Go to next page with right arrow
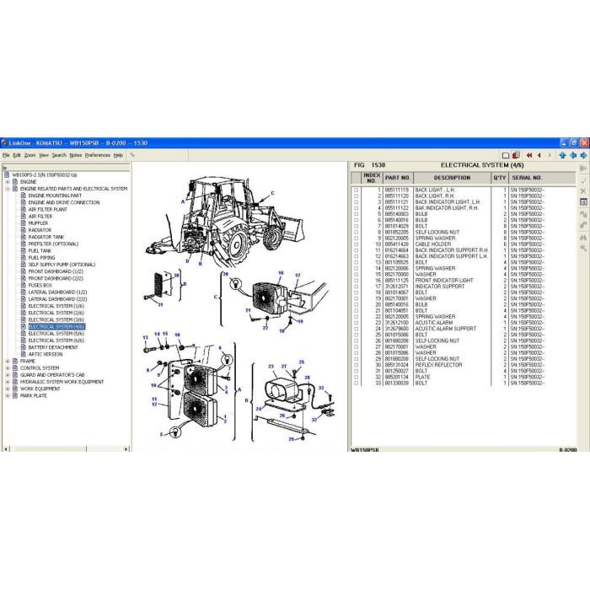The width and height of the screenshot is (590, 590). [550, 155]
